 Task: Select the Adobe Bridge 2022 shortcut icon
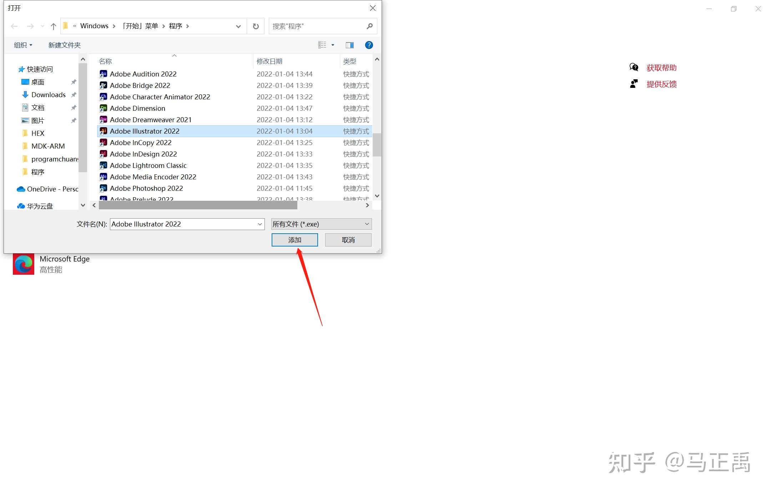pos(103,85)
